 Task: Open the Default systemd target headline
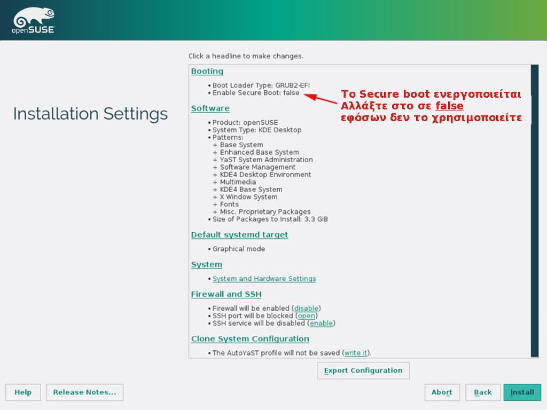coord(240,235)
